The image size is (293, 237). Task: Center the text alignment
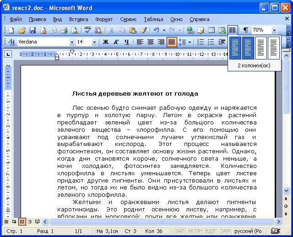click(151, 42)
